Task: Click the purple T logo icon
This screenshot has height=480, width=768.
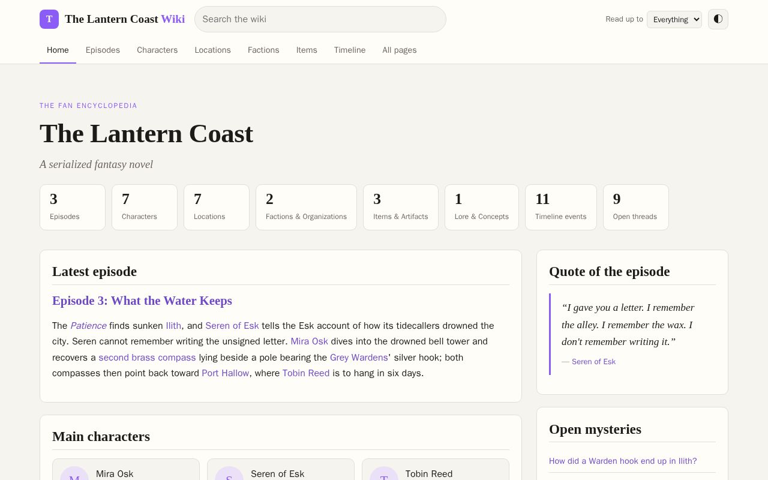Action: [49, 19]
